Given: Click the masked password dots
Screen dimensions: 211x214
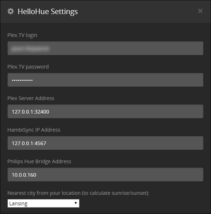Looking at the screenshot, I should pos(22,80).
